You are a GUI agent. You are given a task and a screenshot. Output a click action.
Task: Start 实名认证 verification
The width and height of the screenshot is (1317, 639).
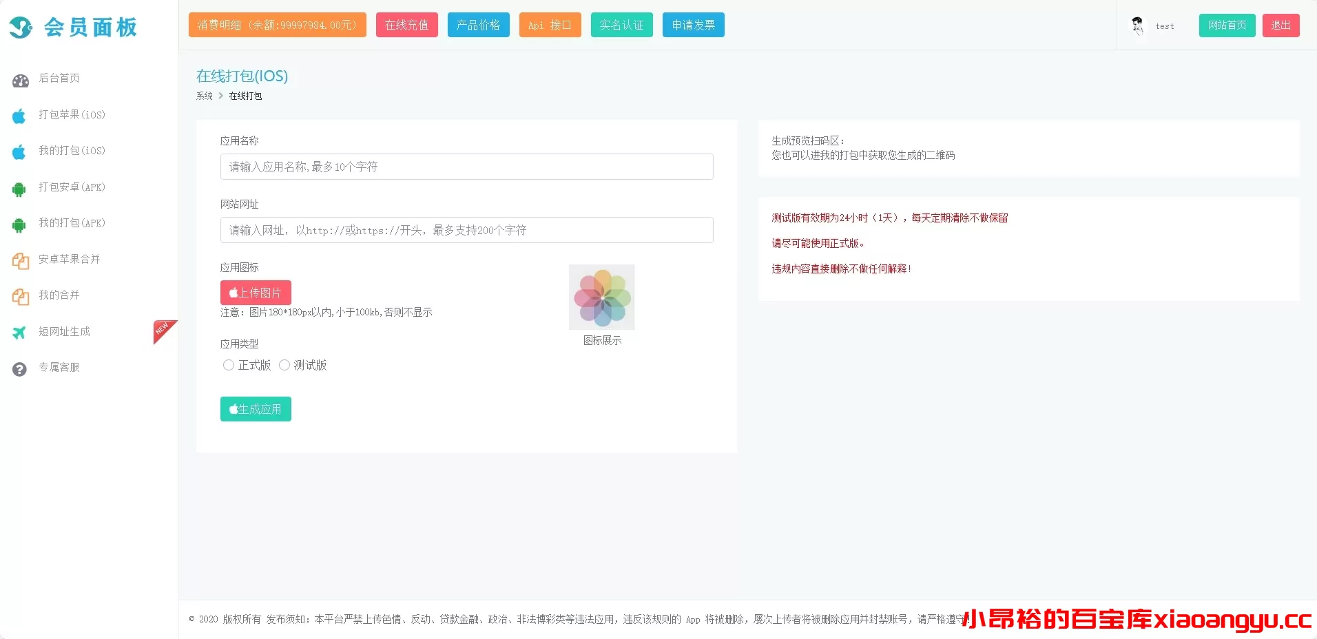[621, 25]
